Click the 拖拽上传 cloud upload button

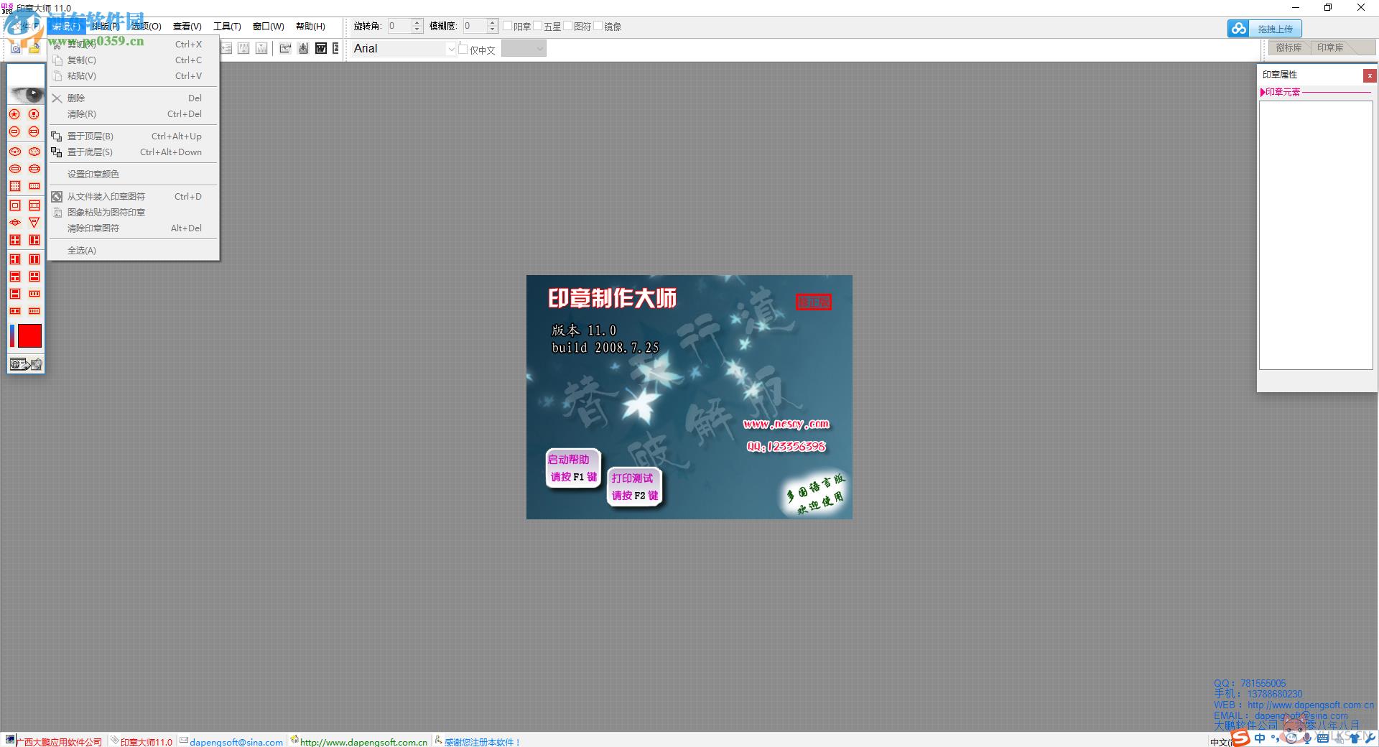point(1265,29)
